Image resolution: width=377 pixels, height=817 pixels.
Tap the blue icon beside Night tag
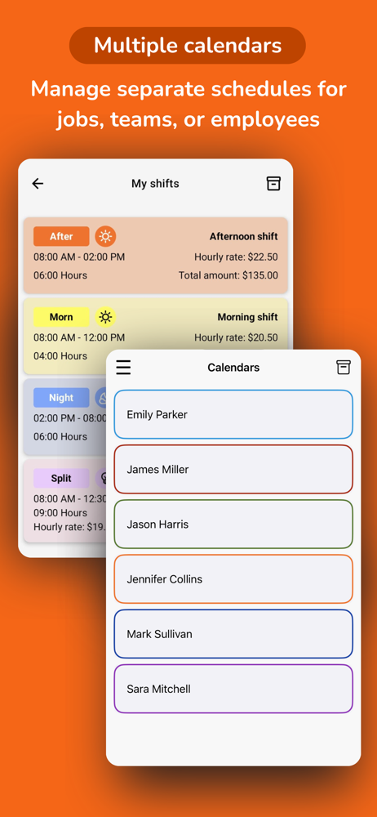pyautogui.click(x=101, y=398)
